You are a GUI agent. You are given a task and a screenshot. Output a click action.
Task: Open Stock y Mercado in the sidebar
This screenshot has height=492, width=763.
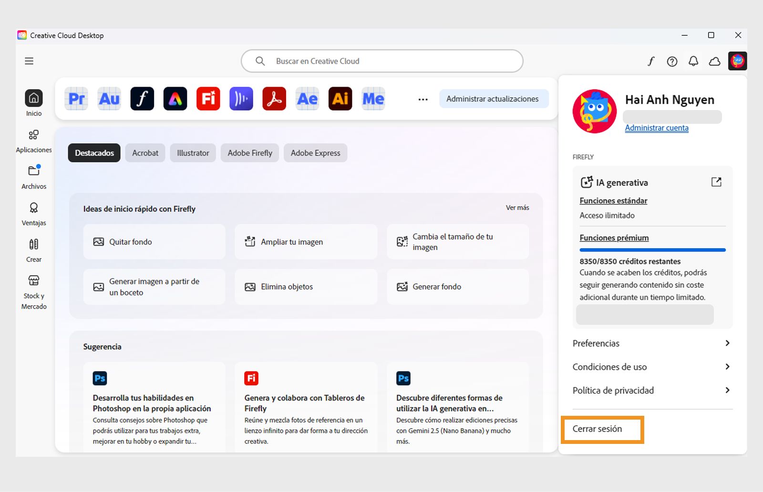pos(34,292)
